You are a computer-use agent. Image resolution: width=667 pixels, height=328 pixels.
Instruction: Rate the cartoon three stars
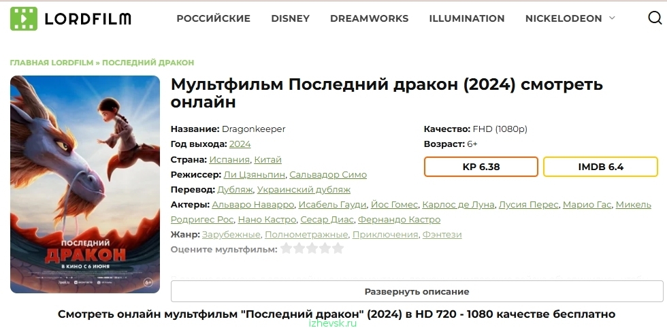coord(312,248)
